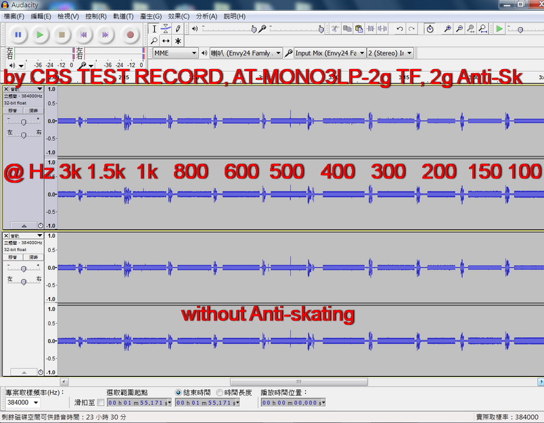Select the Multi-tool asterisk mode
Image resolution: width=544 pixels, height=423 pixels.
(178, 41)
